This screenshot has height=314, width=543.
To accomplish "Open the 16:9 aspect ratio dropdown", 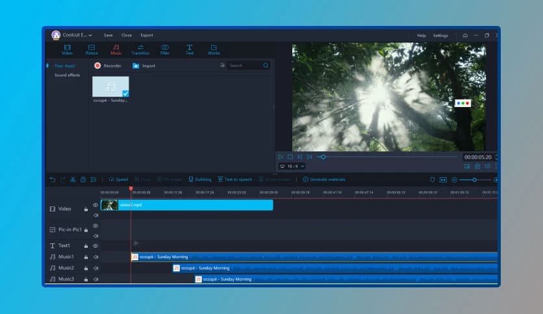I will (x=292, y=167).
